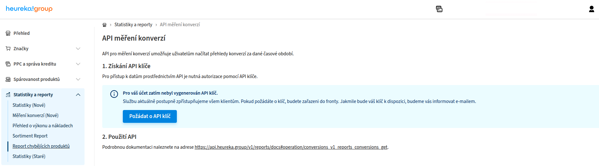The image size is (599, 166).
Task: Expand the Značky menu chevron
Action: point(78,49)
